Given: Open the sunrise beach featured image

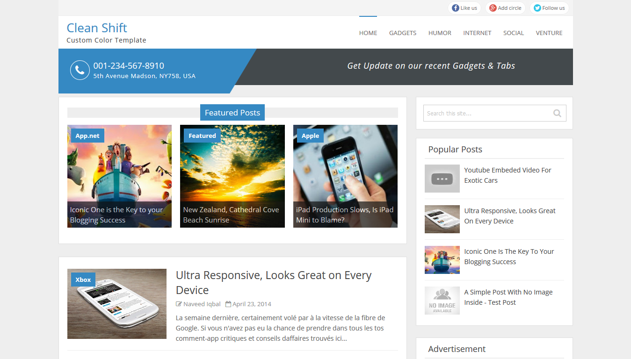Looking at the screenshot, I should [x=232, y=176].
